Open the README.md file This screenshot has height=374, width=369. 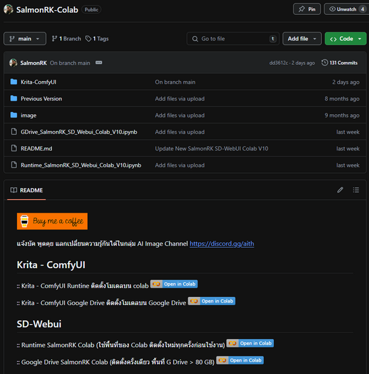coord(36,149)
